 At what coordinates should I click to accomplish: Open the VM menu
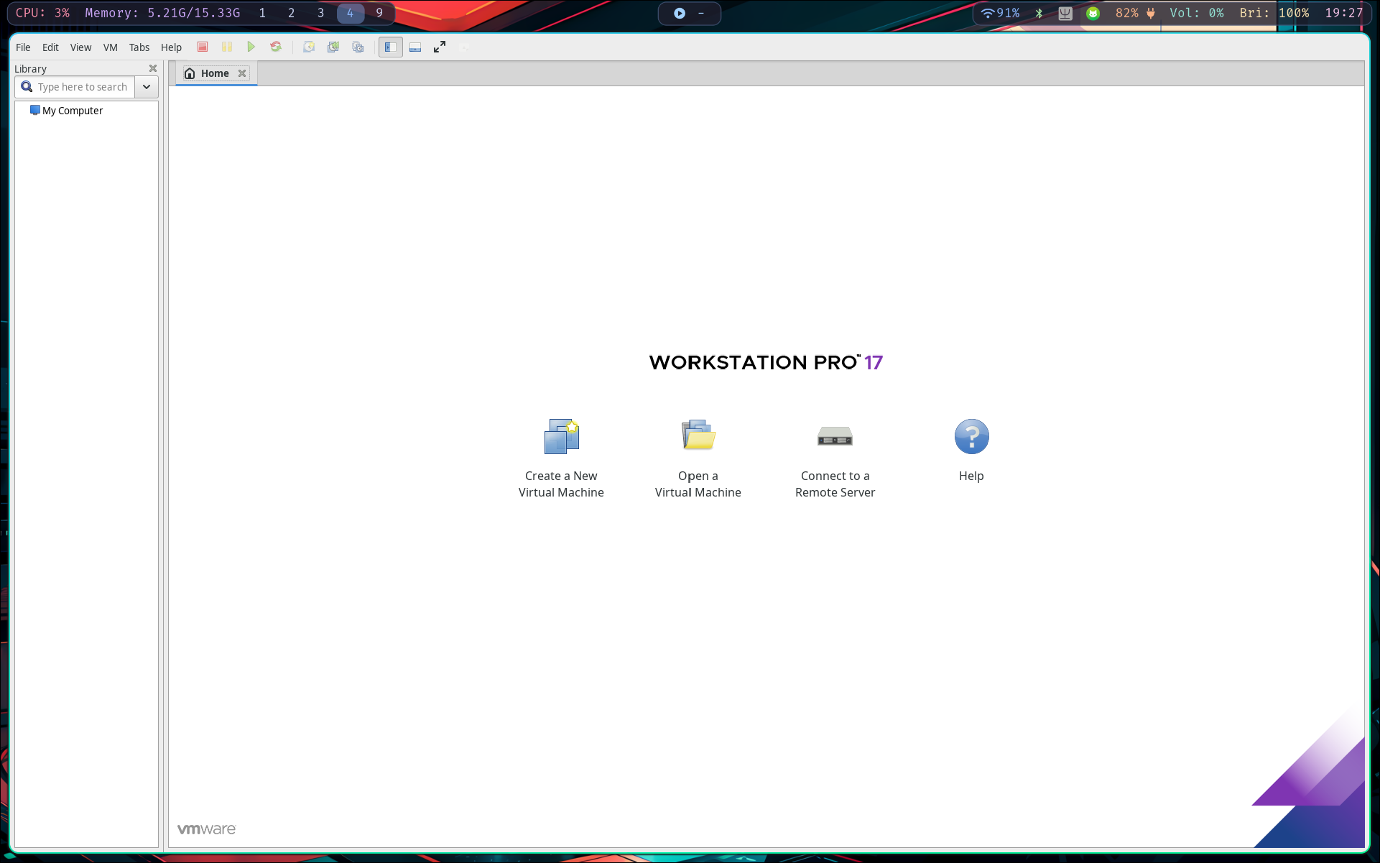click(x=110, y=47)
